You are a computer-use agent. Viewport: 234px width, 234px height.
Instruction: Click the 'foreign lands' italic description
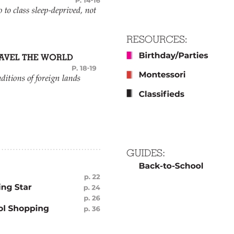(x=40, y=79)
